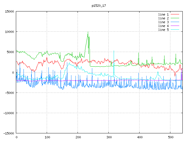The width and height of the screenshot is (188, 141).
Task: Click the red sample beside line 1
Action: 175,14
